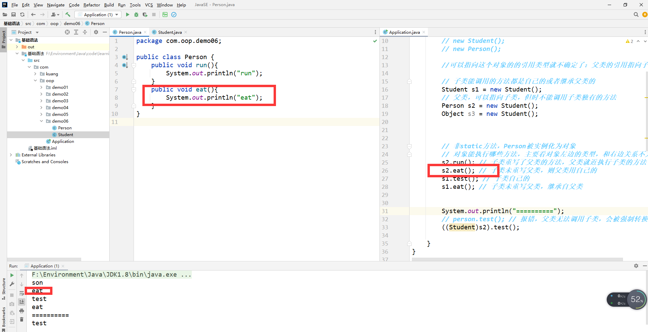648x332 pixels.
Task: Collapse the oop package node
Action: pos(35,81)
